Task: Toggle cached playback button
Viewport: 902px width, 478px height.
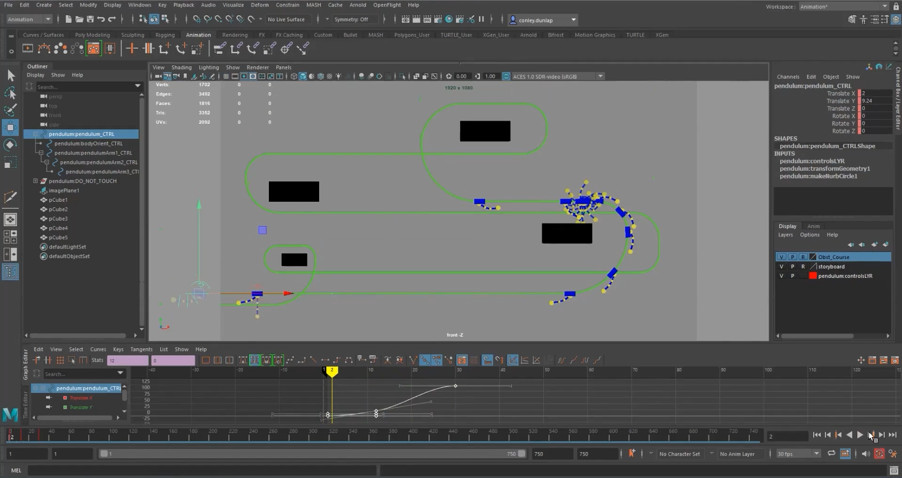Action: point(845,454)
